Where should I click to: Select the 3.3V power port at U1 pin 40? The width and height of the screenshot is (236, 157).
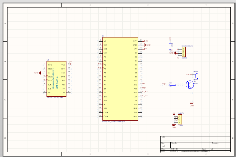146,41
